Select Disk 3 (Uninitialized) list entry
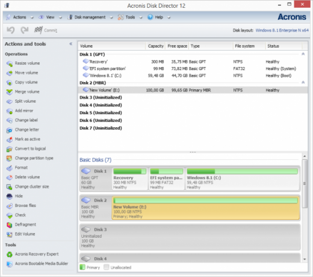This screenshot has width=313, height=277. pos(101,98)
